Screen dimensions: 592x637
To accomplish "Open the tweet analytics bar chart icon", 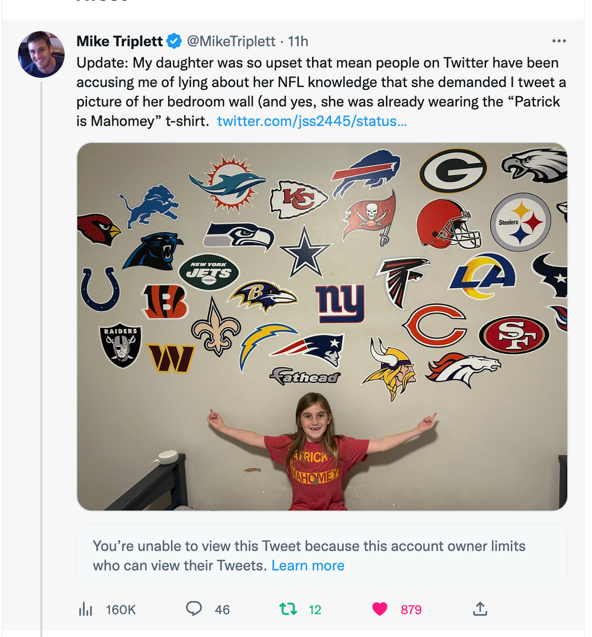I will pyautogui.click(x=86, y=609).
